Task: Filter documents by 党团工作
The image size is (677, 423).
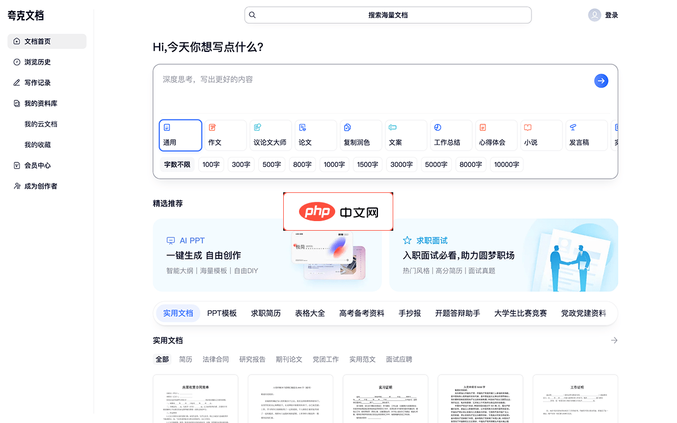Action: 326,359
